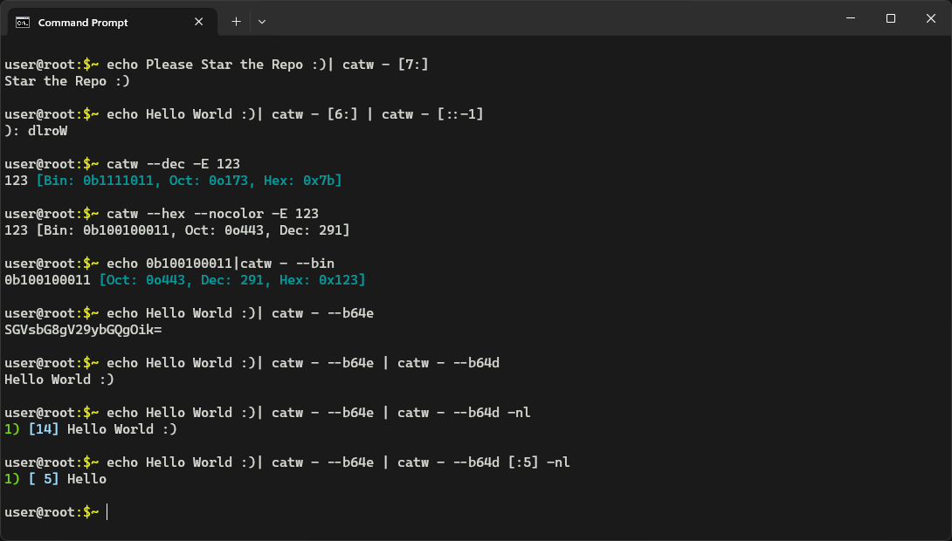Click the CMD icon on the Command Prompt tab
This screenshot has width=952, height=541.
click(x=24, y=22)
